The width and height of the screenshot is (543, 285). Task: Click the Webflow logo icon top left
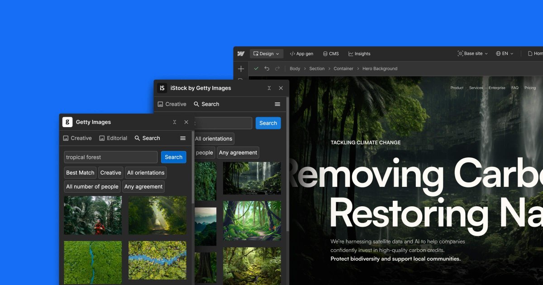[241, 53]
